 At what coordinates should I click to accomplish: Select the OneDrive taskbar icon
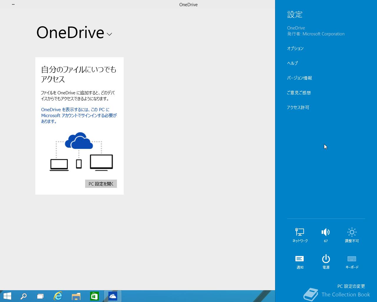coord(113,296)
